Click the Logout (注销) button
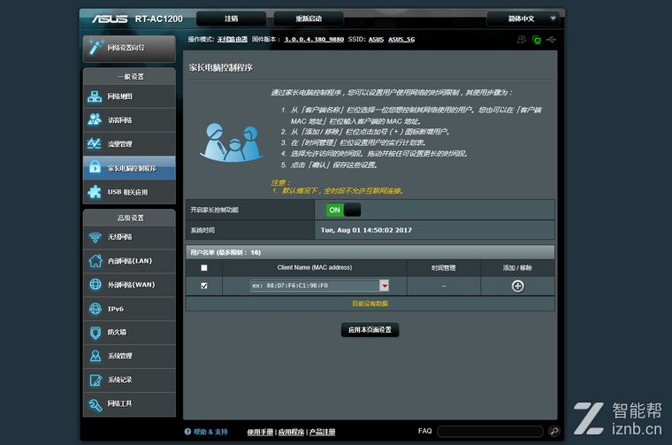The width and height of the screenshot is (672, 445). (231, 19)
